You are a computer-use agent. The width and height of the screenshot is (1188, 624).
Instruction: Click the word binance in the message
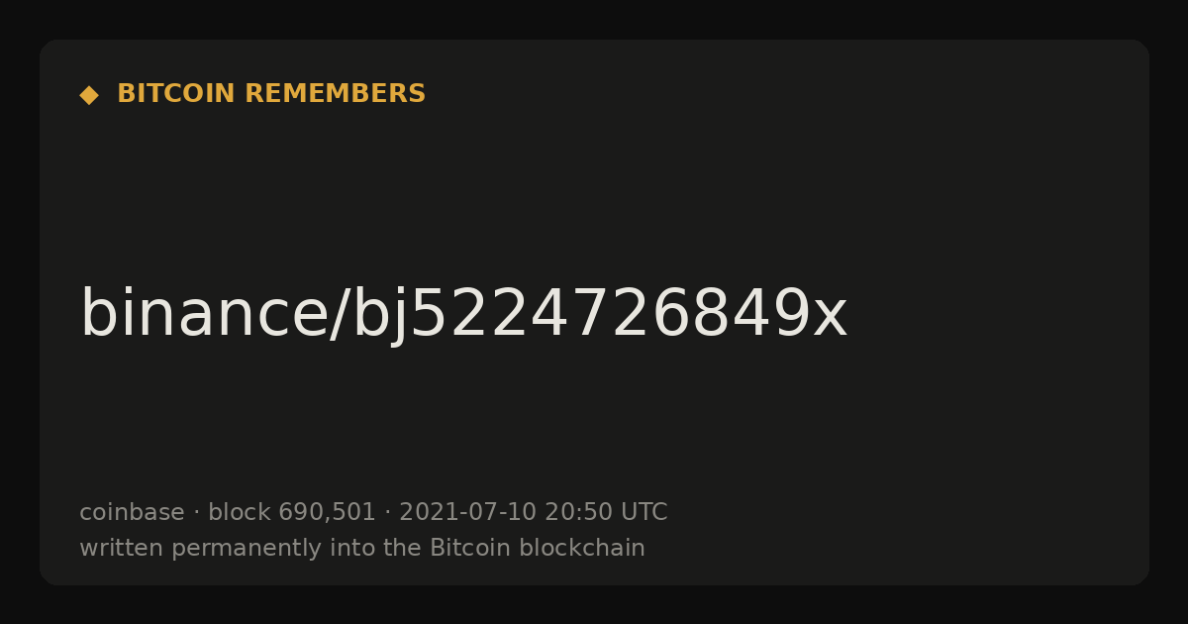click(x=203, y=315)
